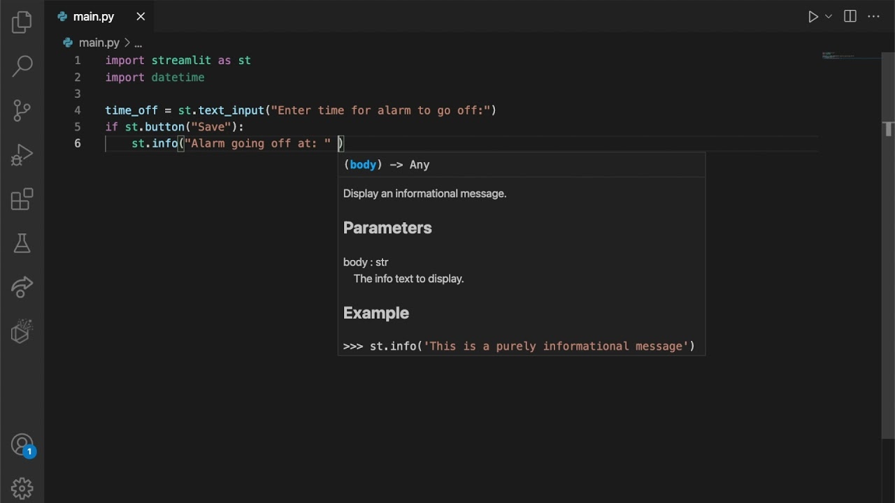895x503 pixels.
Task: Click line number 5 in gutter
Action: (78, 127)
